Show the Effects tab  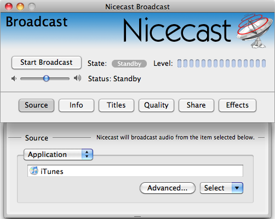237,105
